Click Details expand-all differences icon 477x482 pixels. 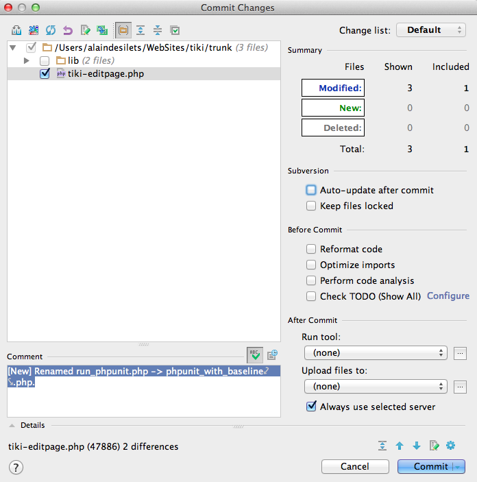[382, 446]
